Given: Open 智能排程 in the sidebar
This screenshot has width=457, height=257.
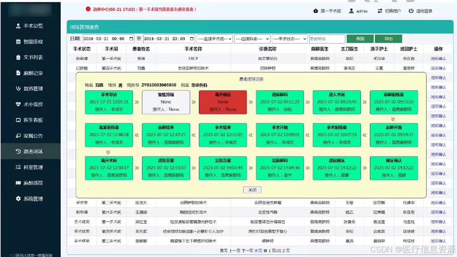Looking at the screenshot, I should (30, 42).
